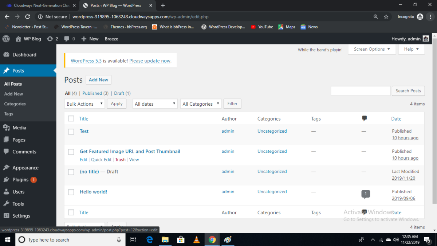
Task: Expand the All dates dropdown
Action: 155,104
